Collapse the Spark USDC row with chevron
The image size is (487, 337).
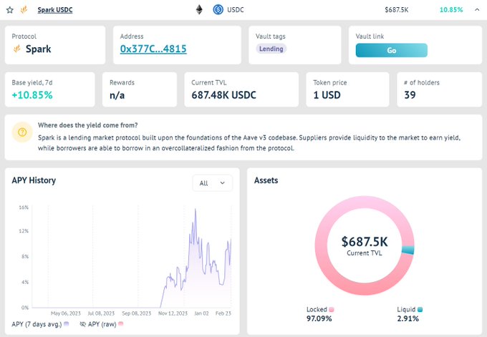tap(477, 10)
